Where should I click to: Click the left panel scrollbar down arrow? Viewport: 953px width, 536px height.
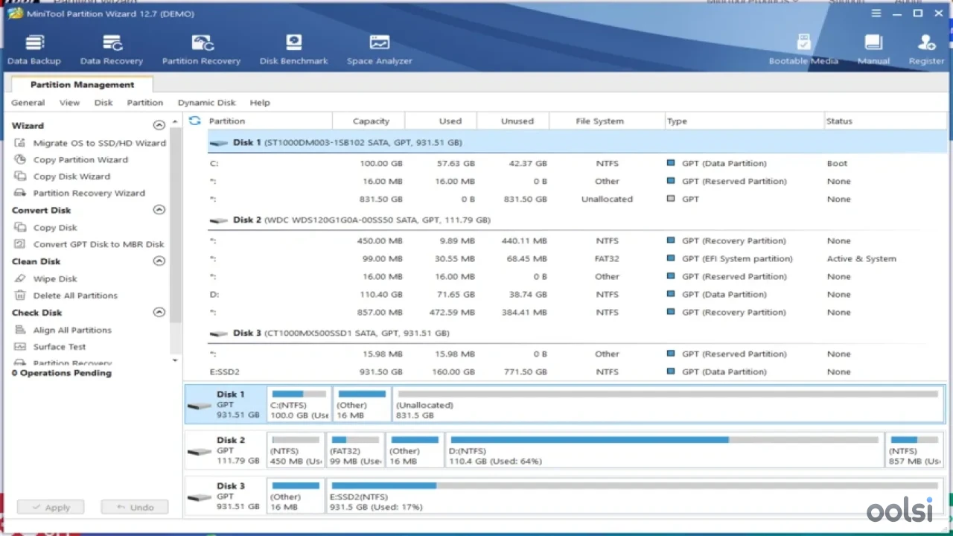tap(176, 360)
